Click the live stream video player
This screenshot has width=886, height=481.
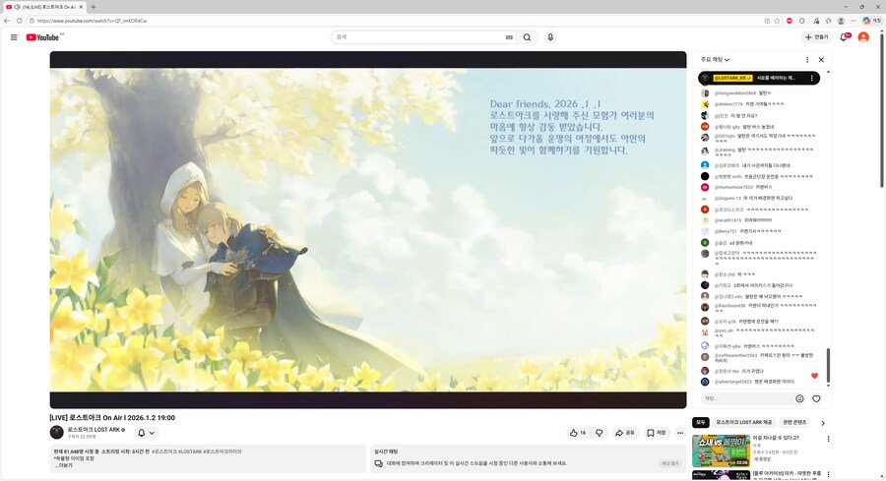(x=368, y=230)
